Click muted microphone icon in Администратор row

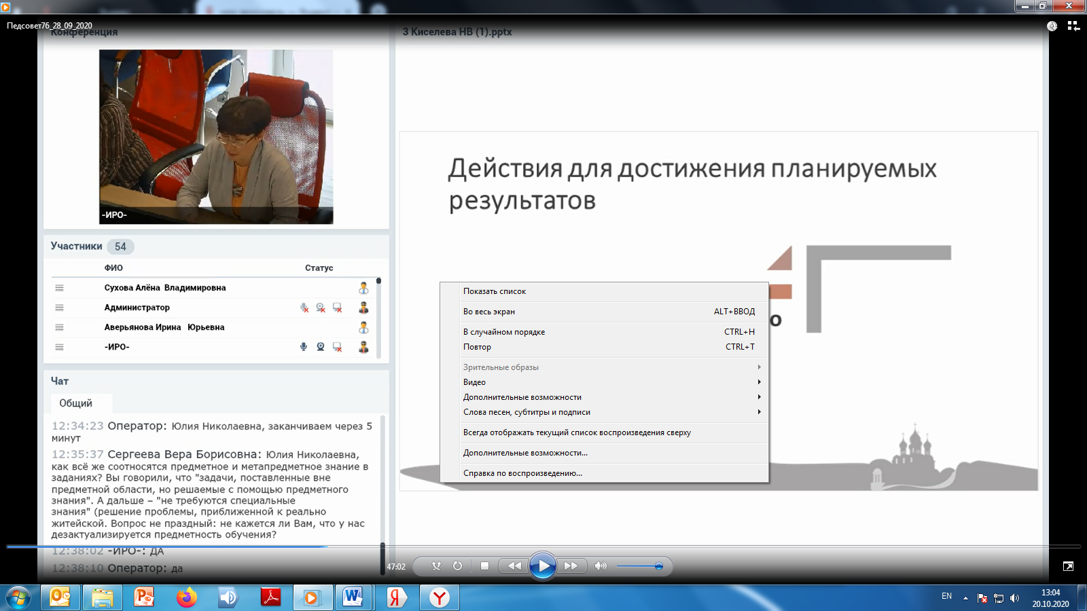click(x=304, y=308)
